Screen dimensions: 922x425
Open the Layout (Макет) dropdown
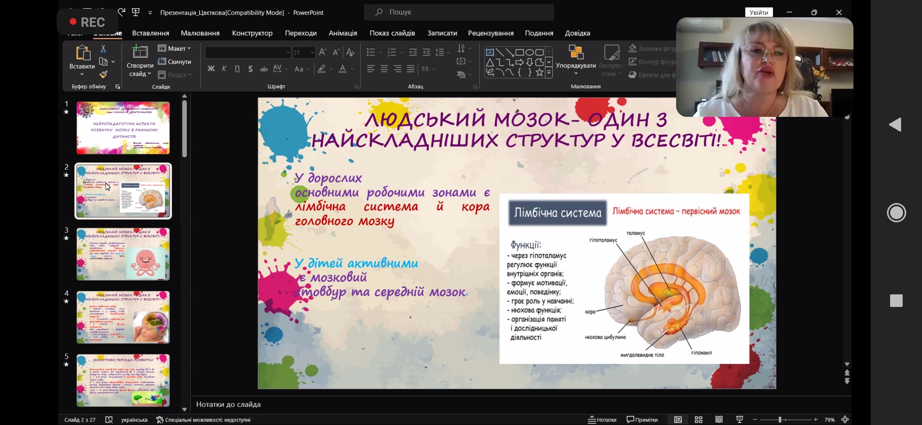click(x=175, y=48)
